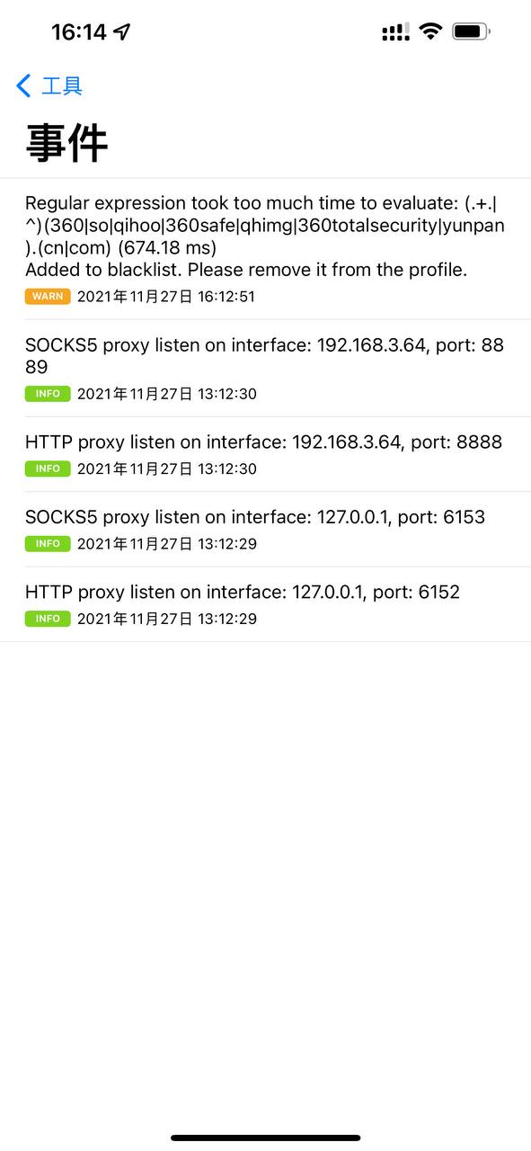Screen dimensions: 531x1151
Task: Tap the back chevron to return to tools
Action: click(x=22, y=85)
